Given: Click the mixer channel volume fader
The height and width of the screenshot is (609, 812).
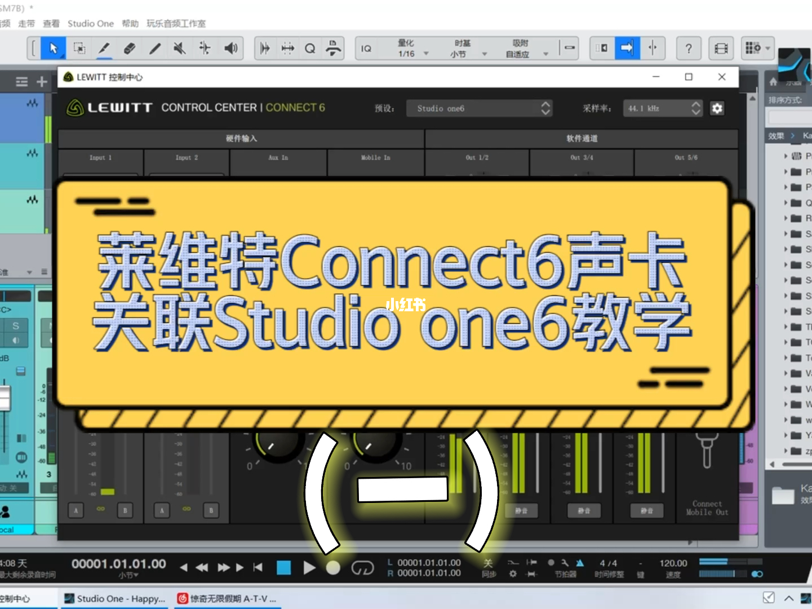Looking at the screenshot, I should pos(5,398).
